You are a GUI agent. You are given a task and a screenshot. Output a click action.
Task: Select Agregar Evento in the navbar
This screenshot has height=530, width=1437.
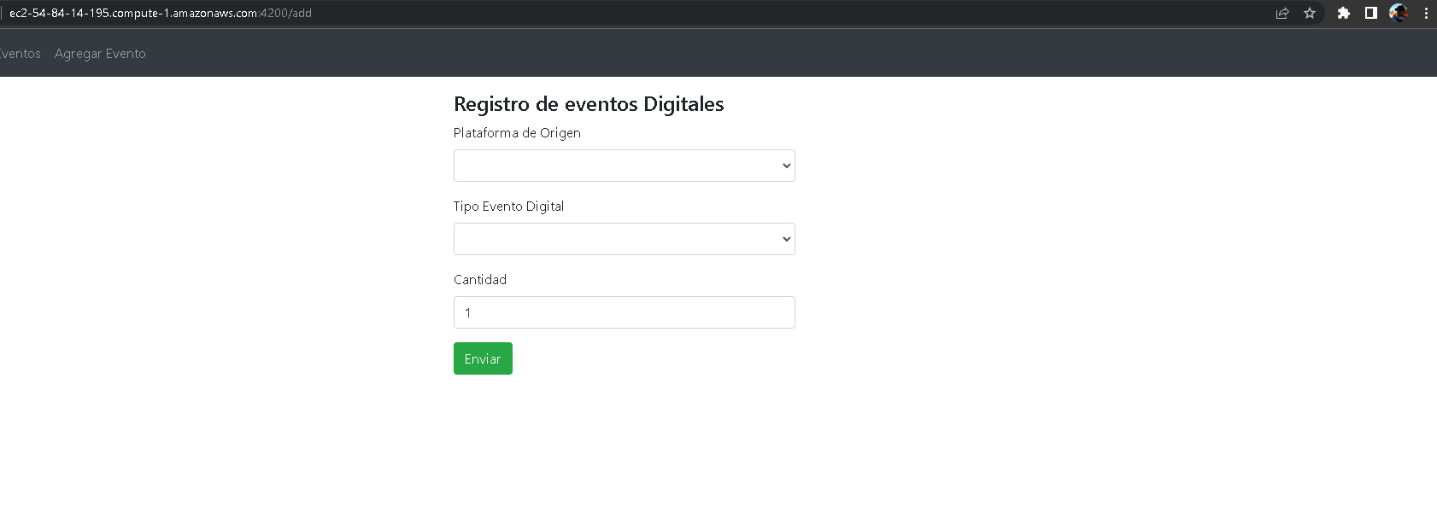coord(99,53)
